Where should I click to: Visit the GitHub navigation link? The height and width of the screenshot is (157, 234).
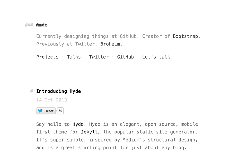pyautogui.click(x=125, y=57)
